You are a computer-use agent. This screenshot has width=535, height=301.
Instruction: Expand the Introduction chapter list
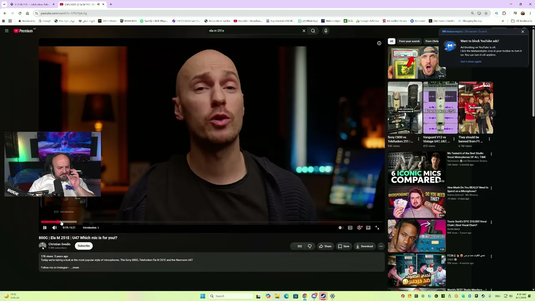click(91, 228)
